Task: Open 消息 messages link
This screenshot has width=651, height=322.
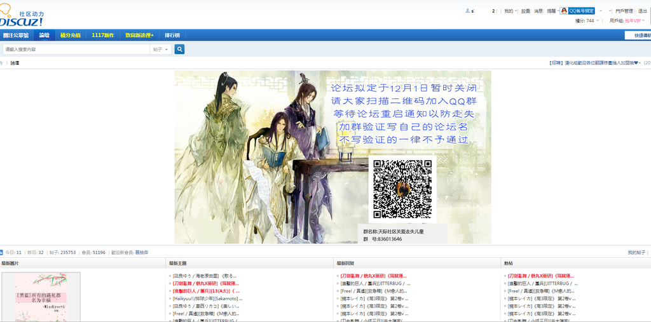Action: click(x=538, y=11)
